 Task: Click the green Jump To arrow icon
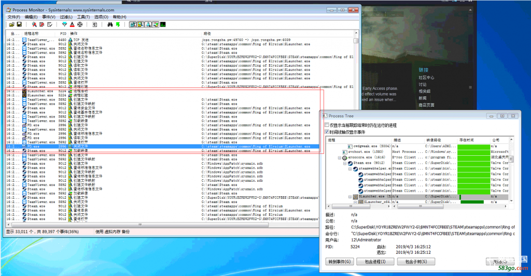point(118,25)
